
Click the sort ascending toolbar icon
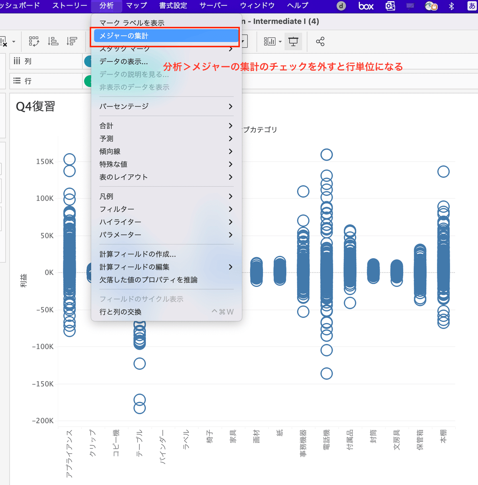(53, 41)
